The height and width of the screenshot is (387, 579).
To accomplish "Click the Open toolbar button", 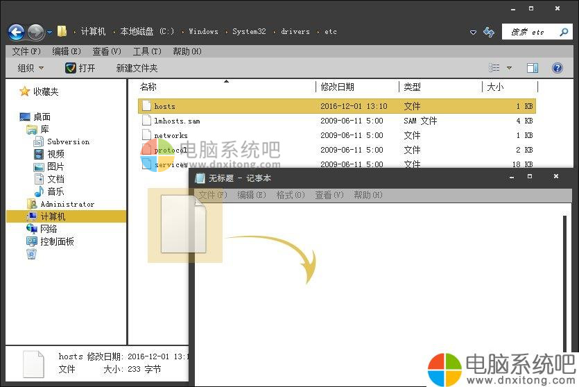I will click(80, 68).
